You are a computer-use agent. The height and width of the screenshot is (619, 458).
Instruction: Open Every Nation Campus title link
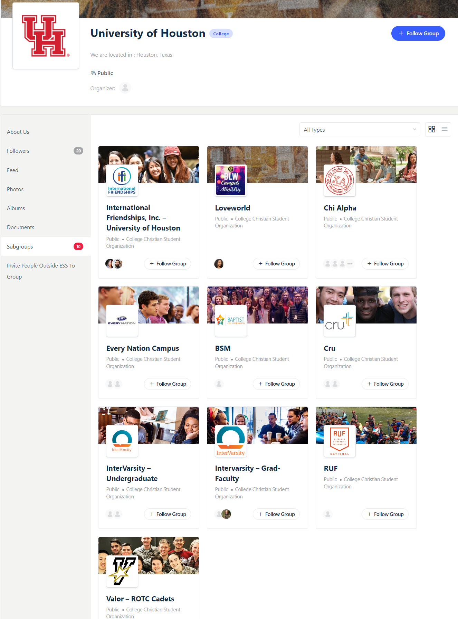tap(143, 348)
